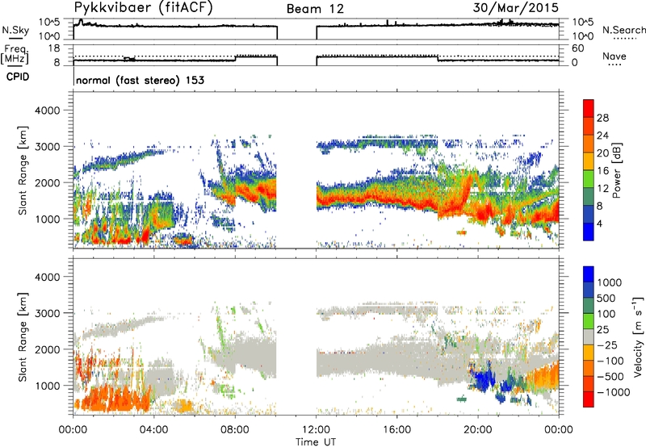This screenshot has width=646, height=447.
Task: Select the Time UT axis title
Action: tap(316, 442)
